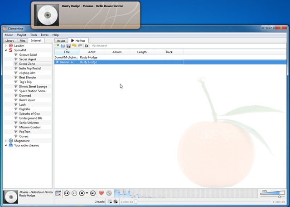Open the Playlist menu
This screenshot has height=207, width=290.
(21, 35)
